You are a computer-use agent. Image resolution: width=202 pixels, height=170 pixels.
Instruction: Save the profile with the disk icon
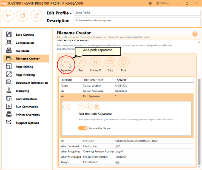(x=22, y=15)
